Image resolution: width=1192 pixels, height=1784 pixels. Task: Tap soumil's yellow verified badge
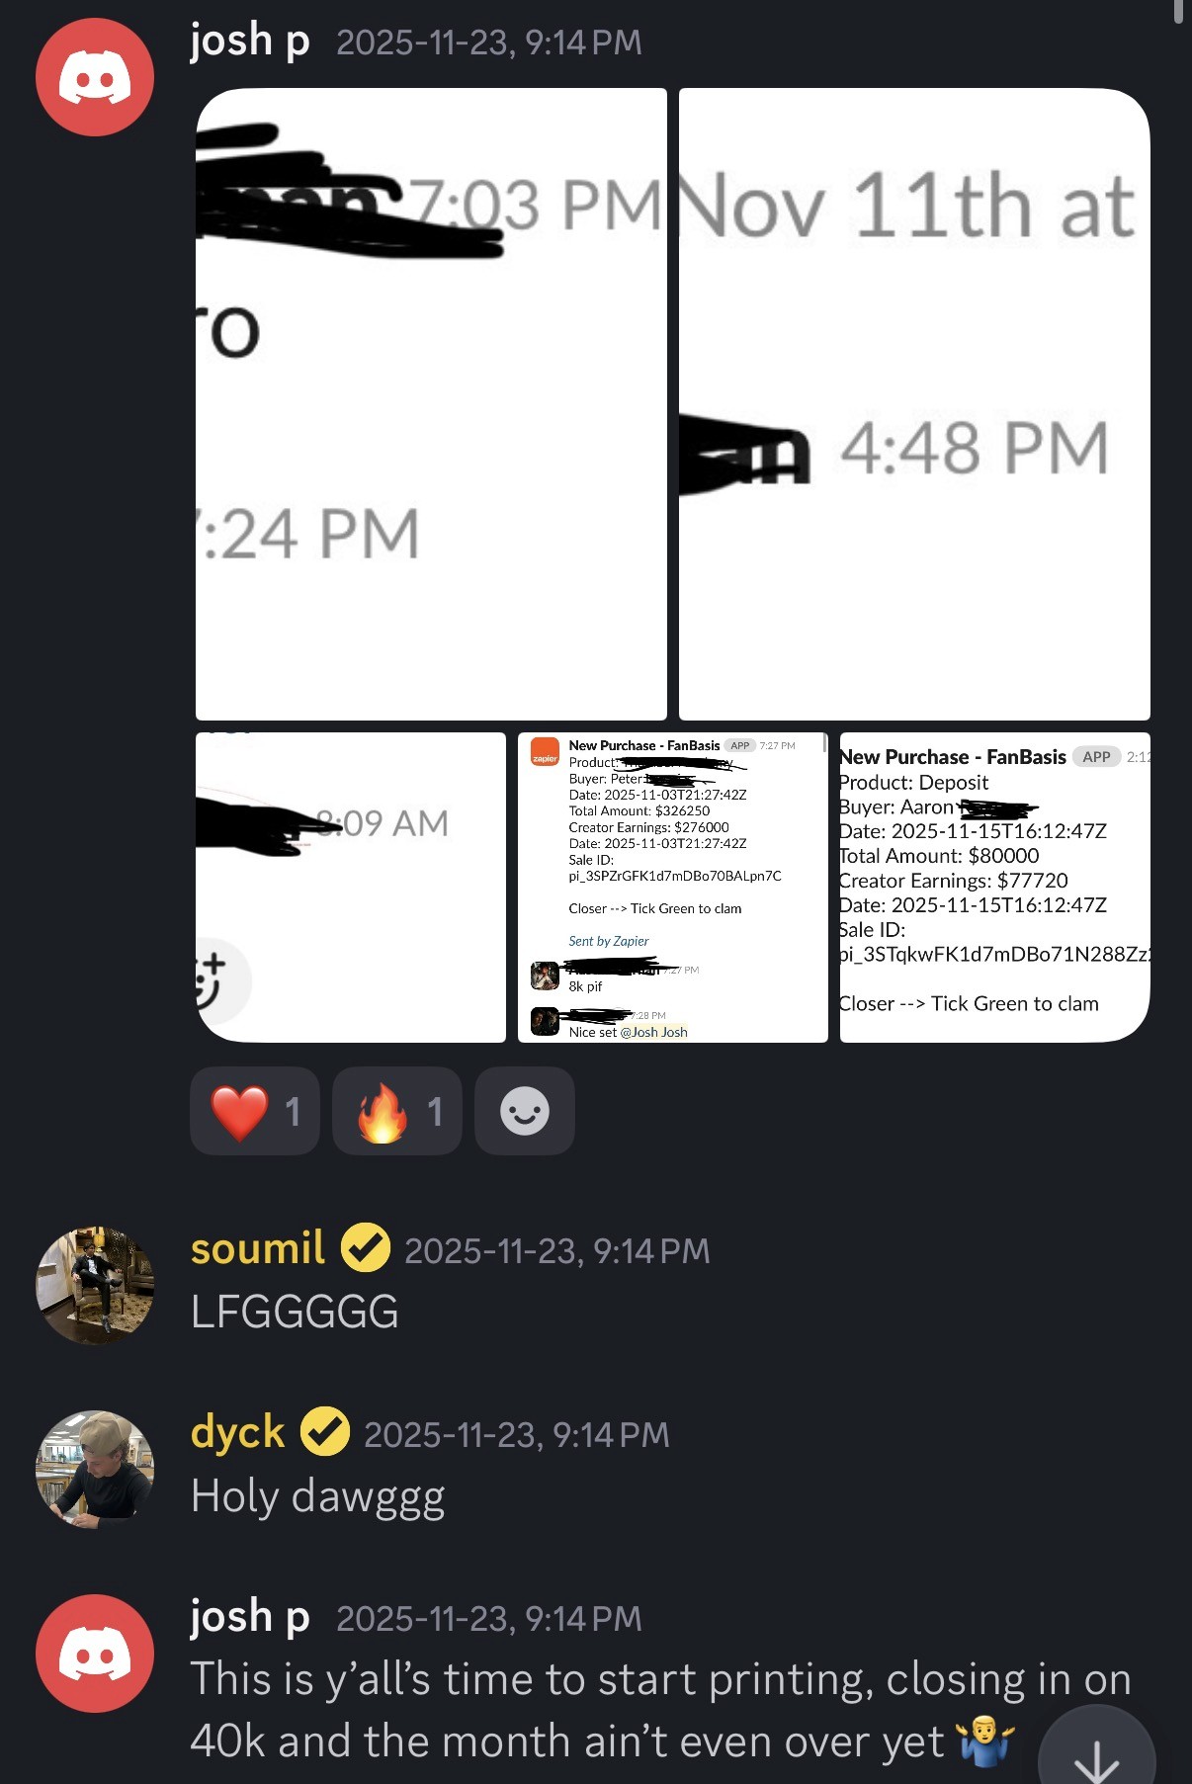366,1248
